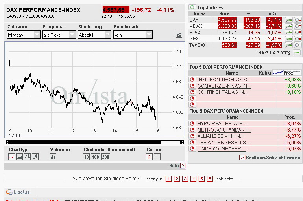Click the red icon beside Continental AG

pyautogui.click(x=192, y=92)
